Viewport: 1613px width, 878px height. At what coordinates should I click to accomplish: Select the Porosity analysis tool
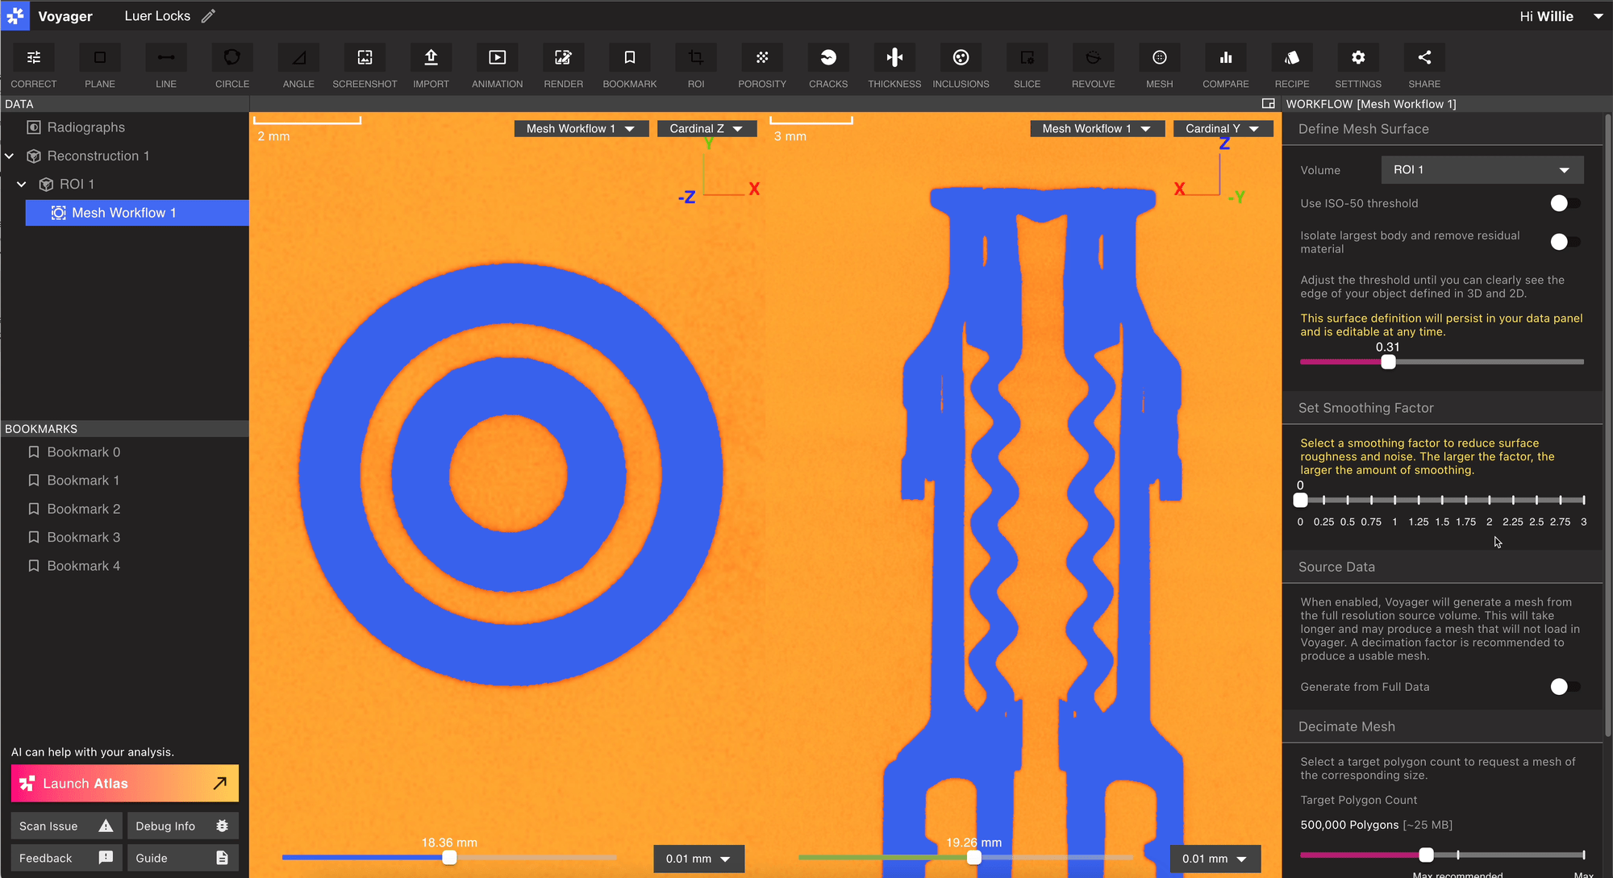click(762, 64)
